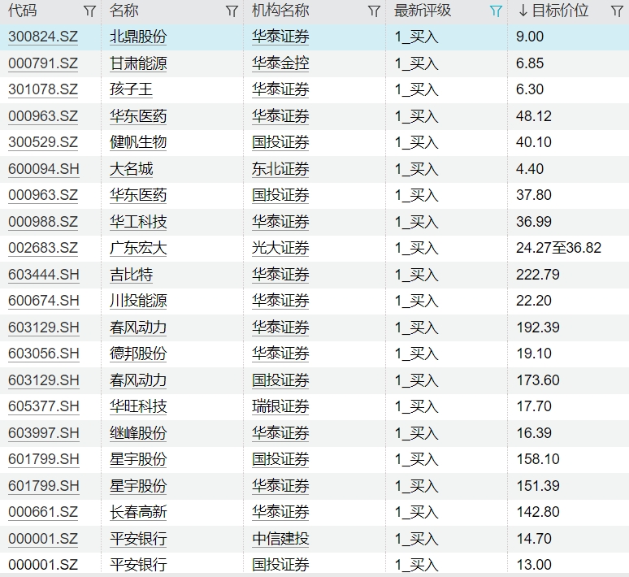Viewport: 629px width, 577px height.
Task: Select institution 瑞银证券
Action: pyautogui.click(x=280, y=406)
